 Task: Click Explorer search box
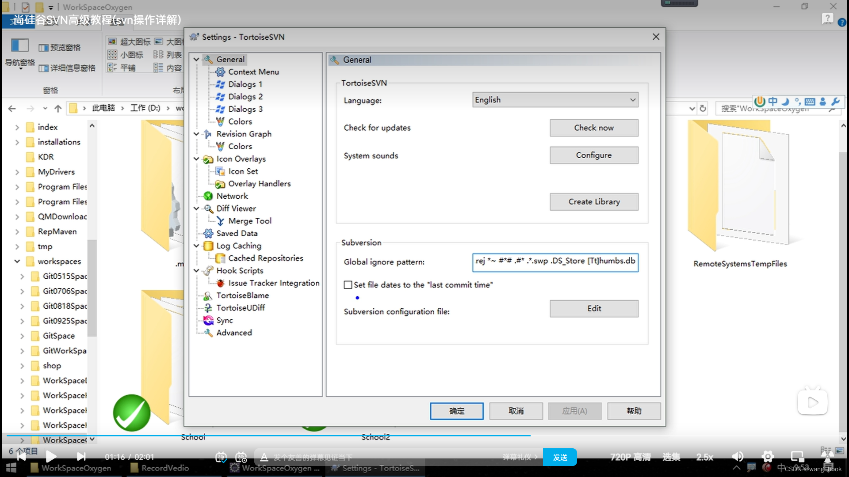click(778, 108)
